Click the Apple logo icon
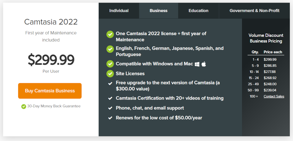 pos(204,64)
